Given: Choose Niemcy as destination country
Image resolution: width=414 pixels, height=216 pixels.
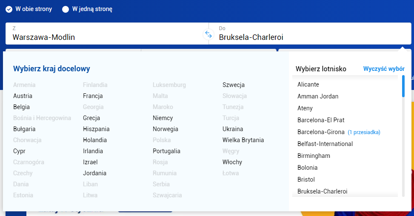Looking at the screenshot, I should point(163,118).
